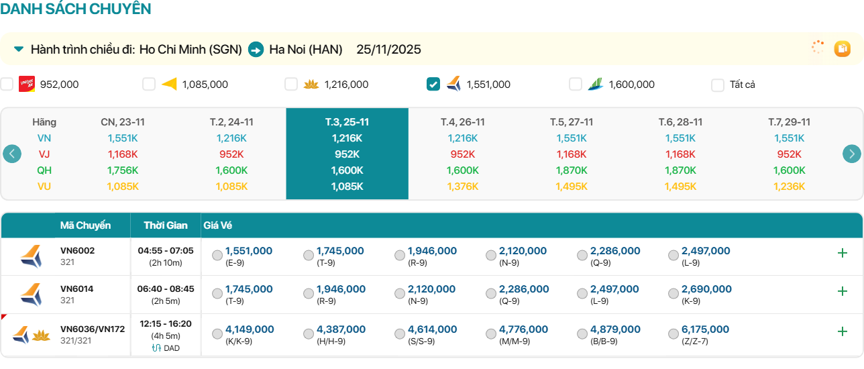The image size is (864, 369).
Task: Expand VN6036/VN172 flight details with plus
Action: [x=843, y=331]
